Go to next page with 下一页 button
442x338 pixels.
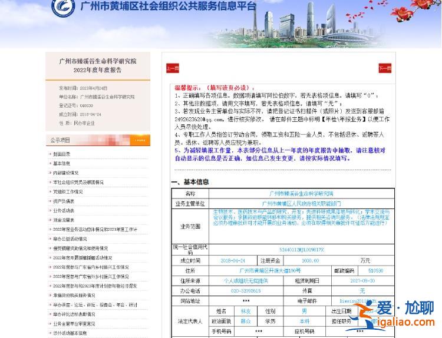(385, 68)
